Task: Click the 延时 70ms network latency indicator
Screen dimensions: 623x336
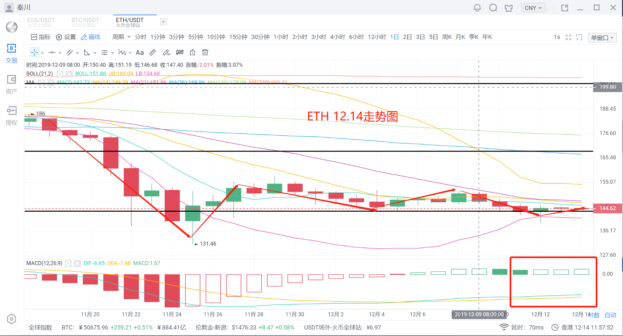Action: click(522, 327)
